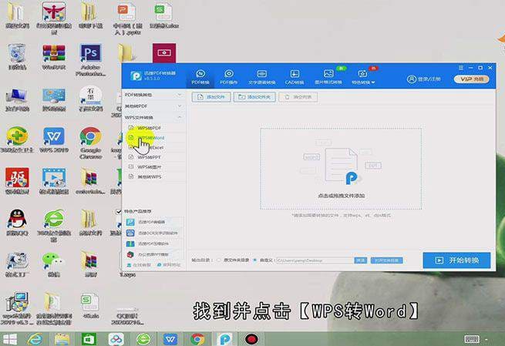This screenshot has height=346, width=505.
Task: Select WPS转PDF in the sidebar
Action: point(149,128)
